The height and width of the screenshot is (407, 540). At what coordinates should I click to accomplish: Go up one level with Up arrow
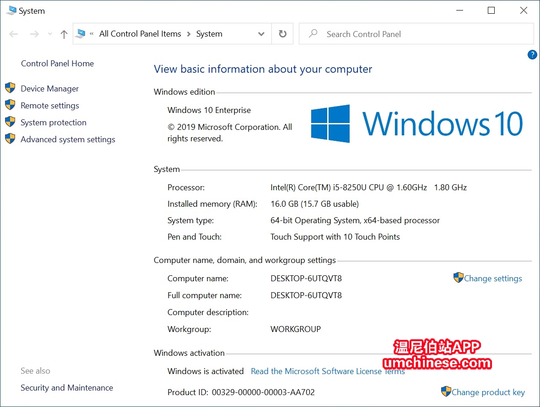coord(64,34)
